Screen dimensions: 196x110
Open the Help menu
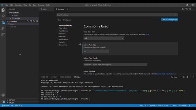pyautogui.click(x=48, y=5)
